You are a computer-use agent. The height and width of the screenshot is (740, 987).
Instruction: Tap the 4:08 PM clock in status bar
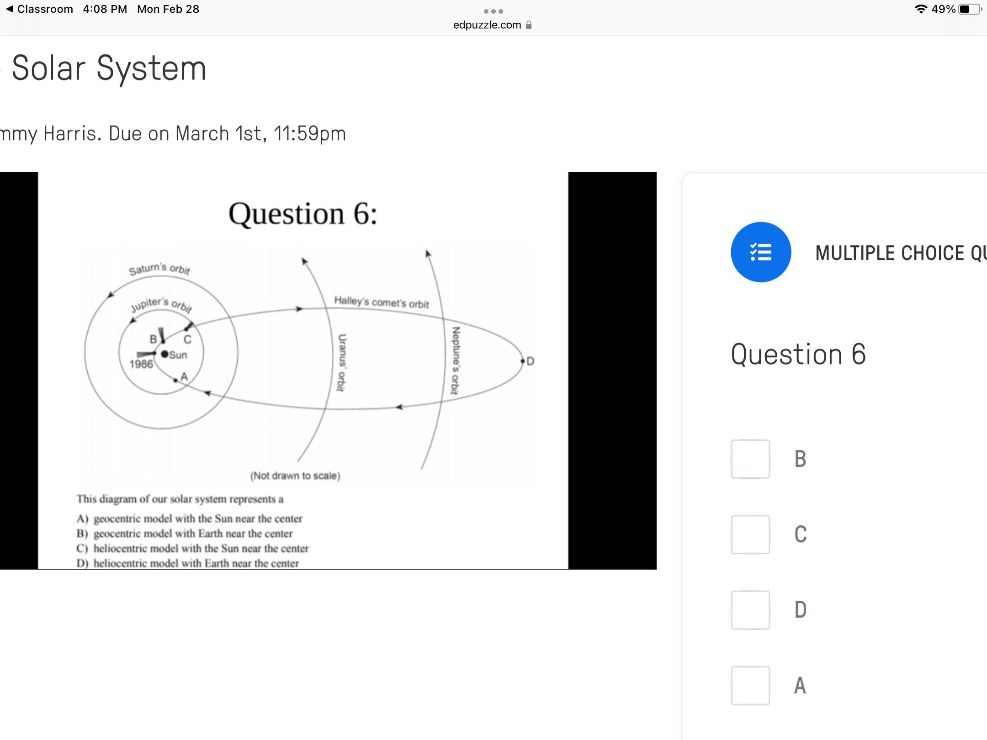105,9
